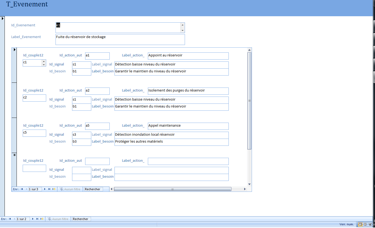This screenshot has height=228, width=375.
Task: Click field 'Protéger les autres matériels'
Action: [x=172, y=142]
